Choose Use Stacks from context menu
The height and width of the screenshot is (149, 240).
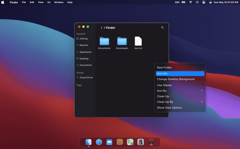click(x=180, y=85)
